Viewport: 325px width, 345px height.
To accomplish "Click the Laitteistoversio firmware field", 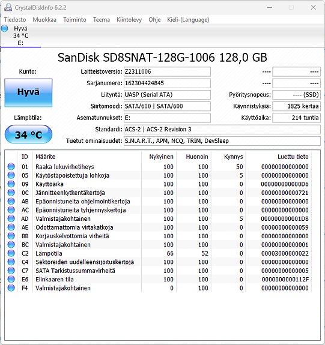I will [167, 72].
